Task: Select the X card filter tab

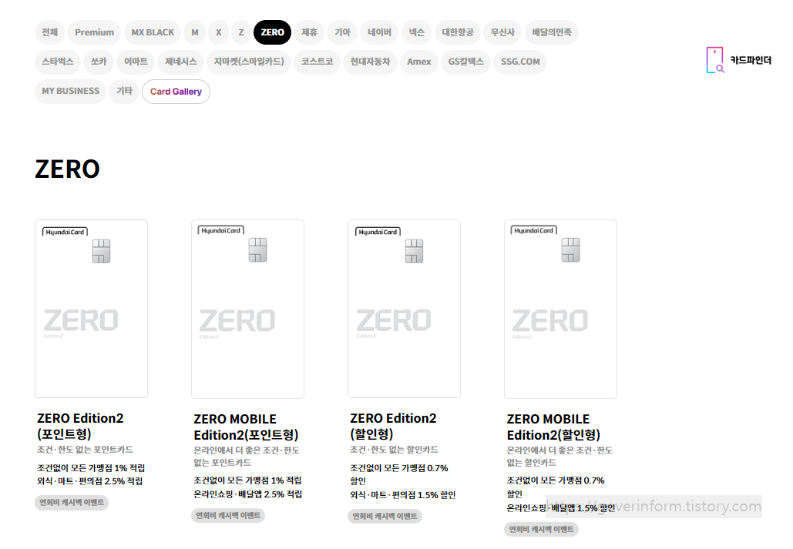Action: tap(219, 32)
